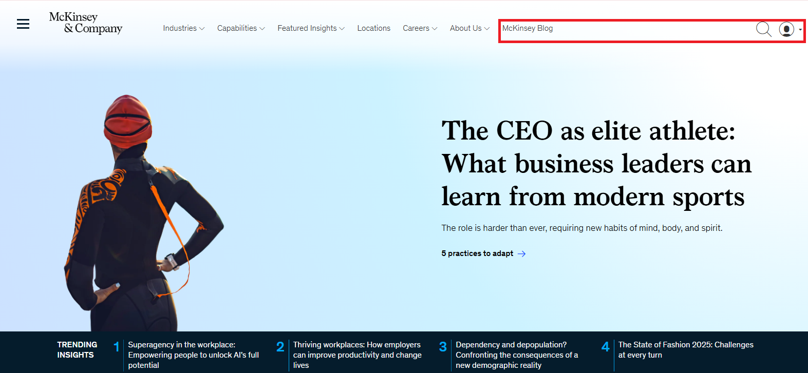Open the Featured Insights dropdown
This screenshot has height=373, width=808.
click(x=311, y=28)
